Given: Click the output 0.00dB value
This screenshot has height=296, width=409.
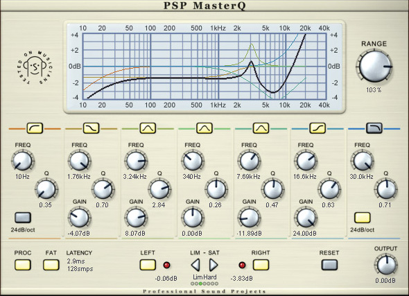Looking at the screenshot, I should (x=385, y=281).
